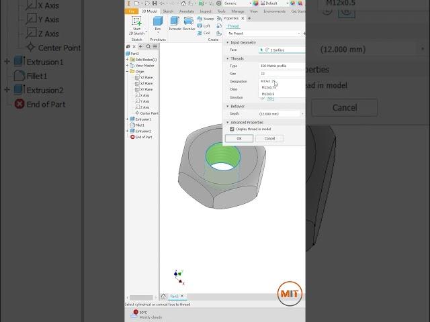Switch to the View ribbon tab
The image size is (430, 322).
click(254, 11)
